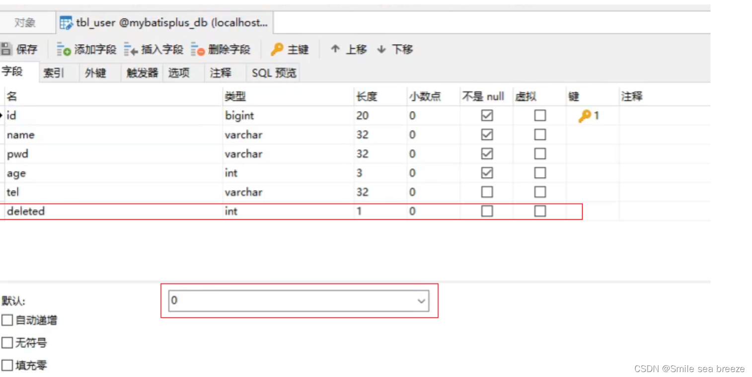Uncheck 不是 null for name row
Screen dimensions: 752x377
click(487, 135)
